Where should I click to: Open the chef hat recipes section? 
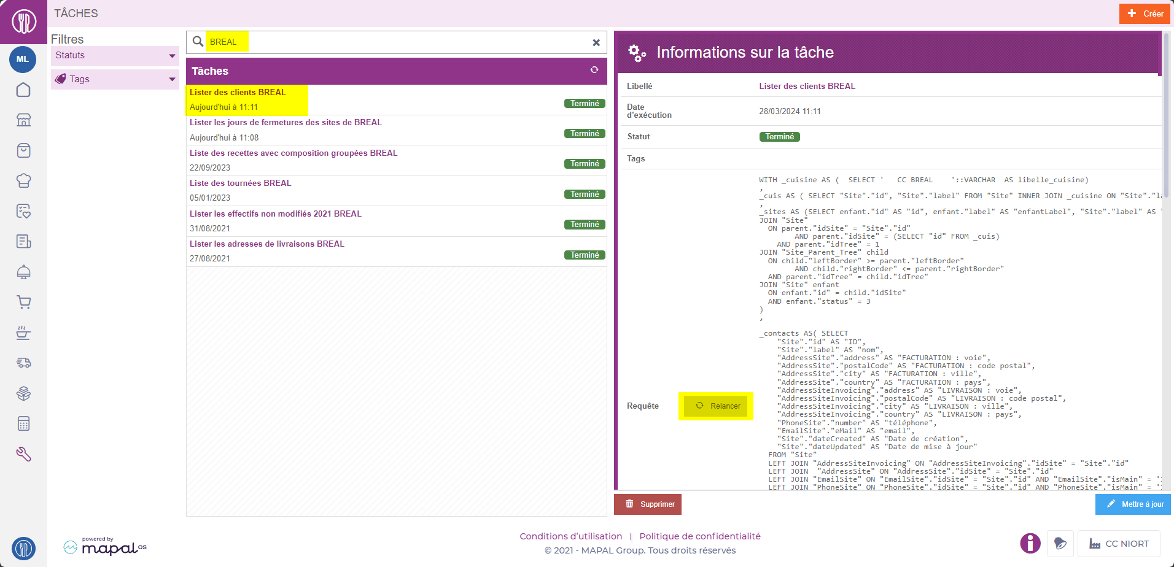click(x=23, y=180)
